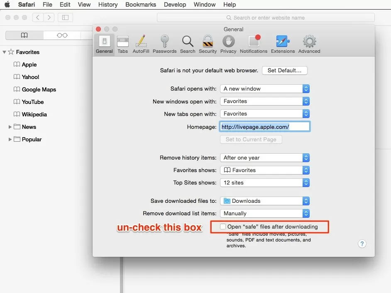391x293 pixels.
Task: Click the Homepage URL text field
Action: tap(264, 127)
